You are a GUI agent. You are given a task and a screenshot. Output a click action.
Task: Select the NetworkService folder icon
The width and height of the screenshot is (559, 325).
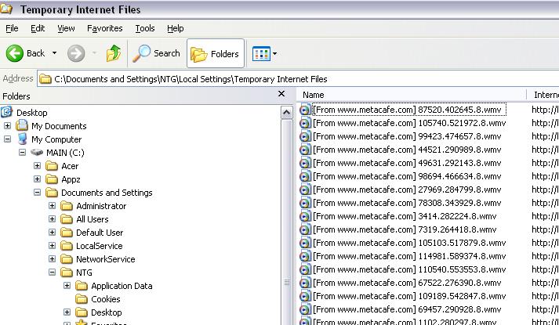tap(67, 259)
